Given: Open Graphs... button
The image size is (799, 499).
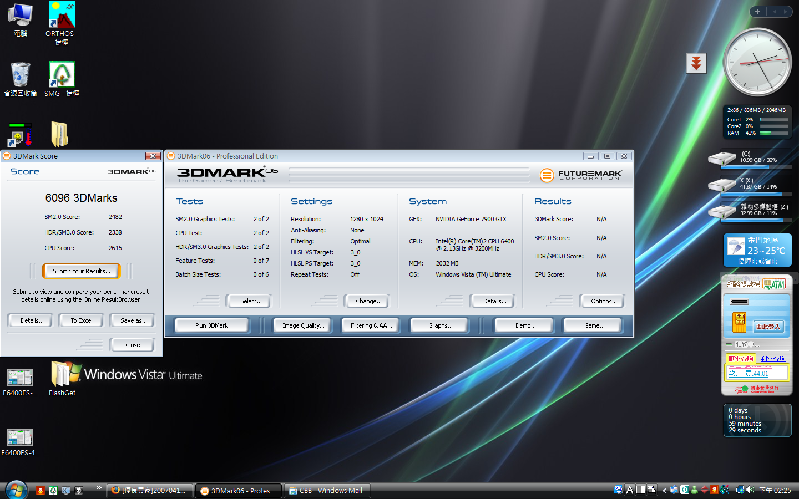Looking at the screenshot, I should pyautogui.click(x=440, y=325).
